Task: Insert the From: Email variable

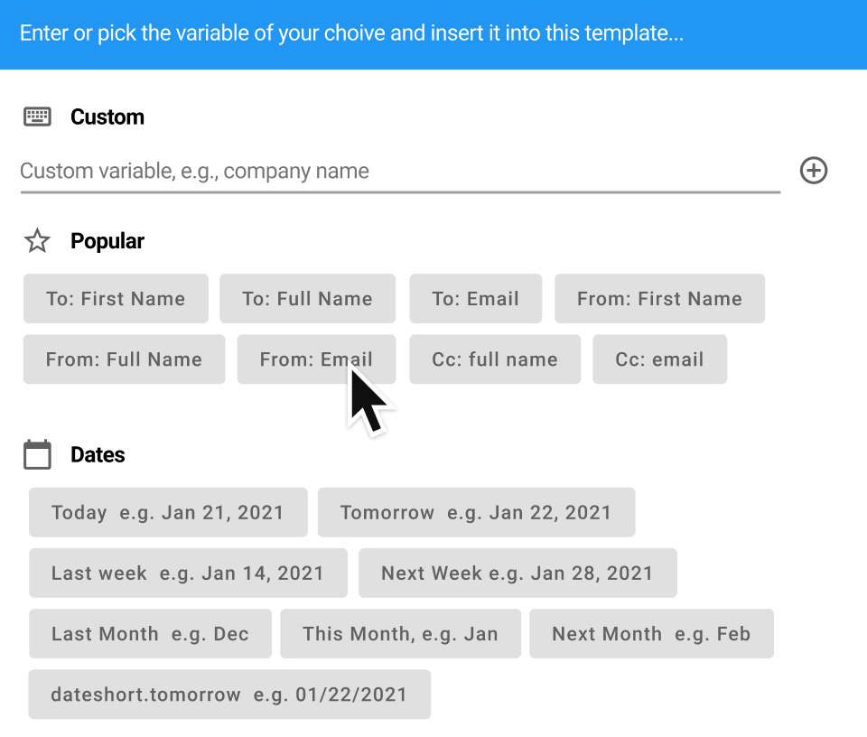Action: pos(316,359)
